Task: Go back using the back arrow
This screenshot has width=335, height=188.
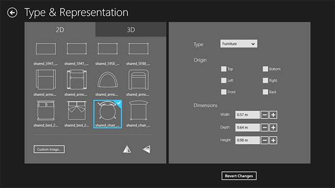Action: tap(12, 13)
